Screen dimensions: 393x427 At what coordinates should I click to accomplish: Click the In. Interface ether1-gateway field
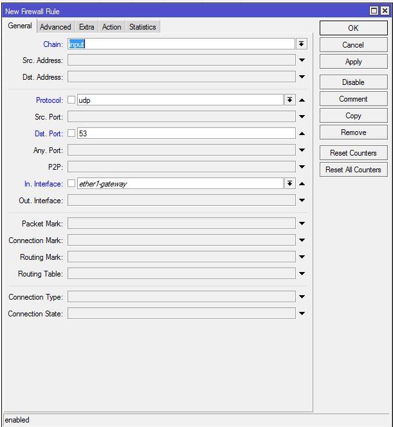pos(180,183)
